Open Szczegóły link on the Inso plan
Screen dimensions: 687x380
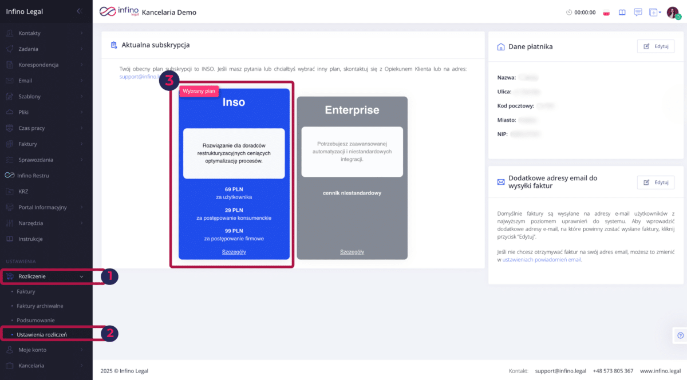234,252
